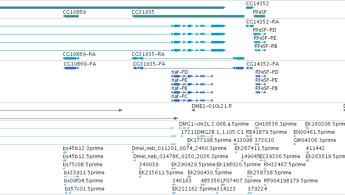This screenshot has height=195, width=345.
Task: Click the bs45b12.3prime EST label
Action: pyautogui.click(x=83, y=148)
